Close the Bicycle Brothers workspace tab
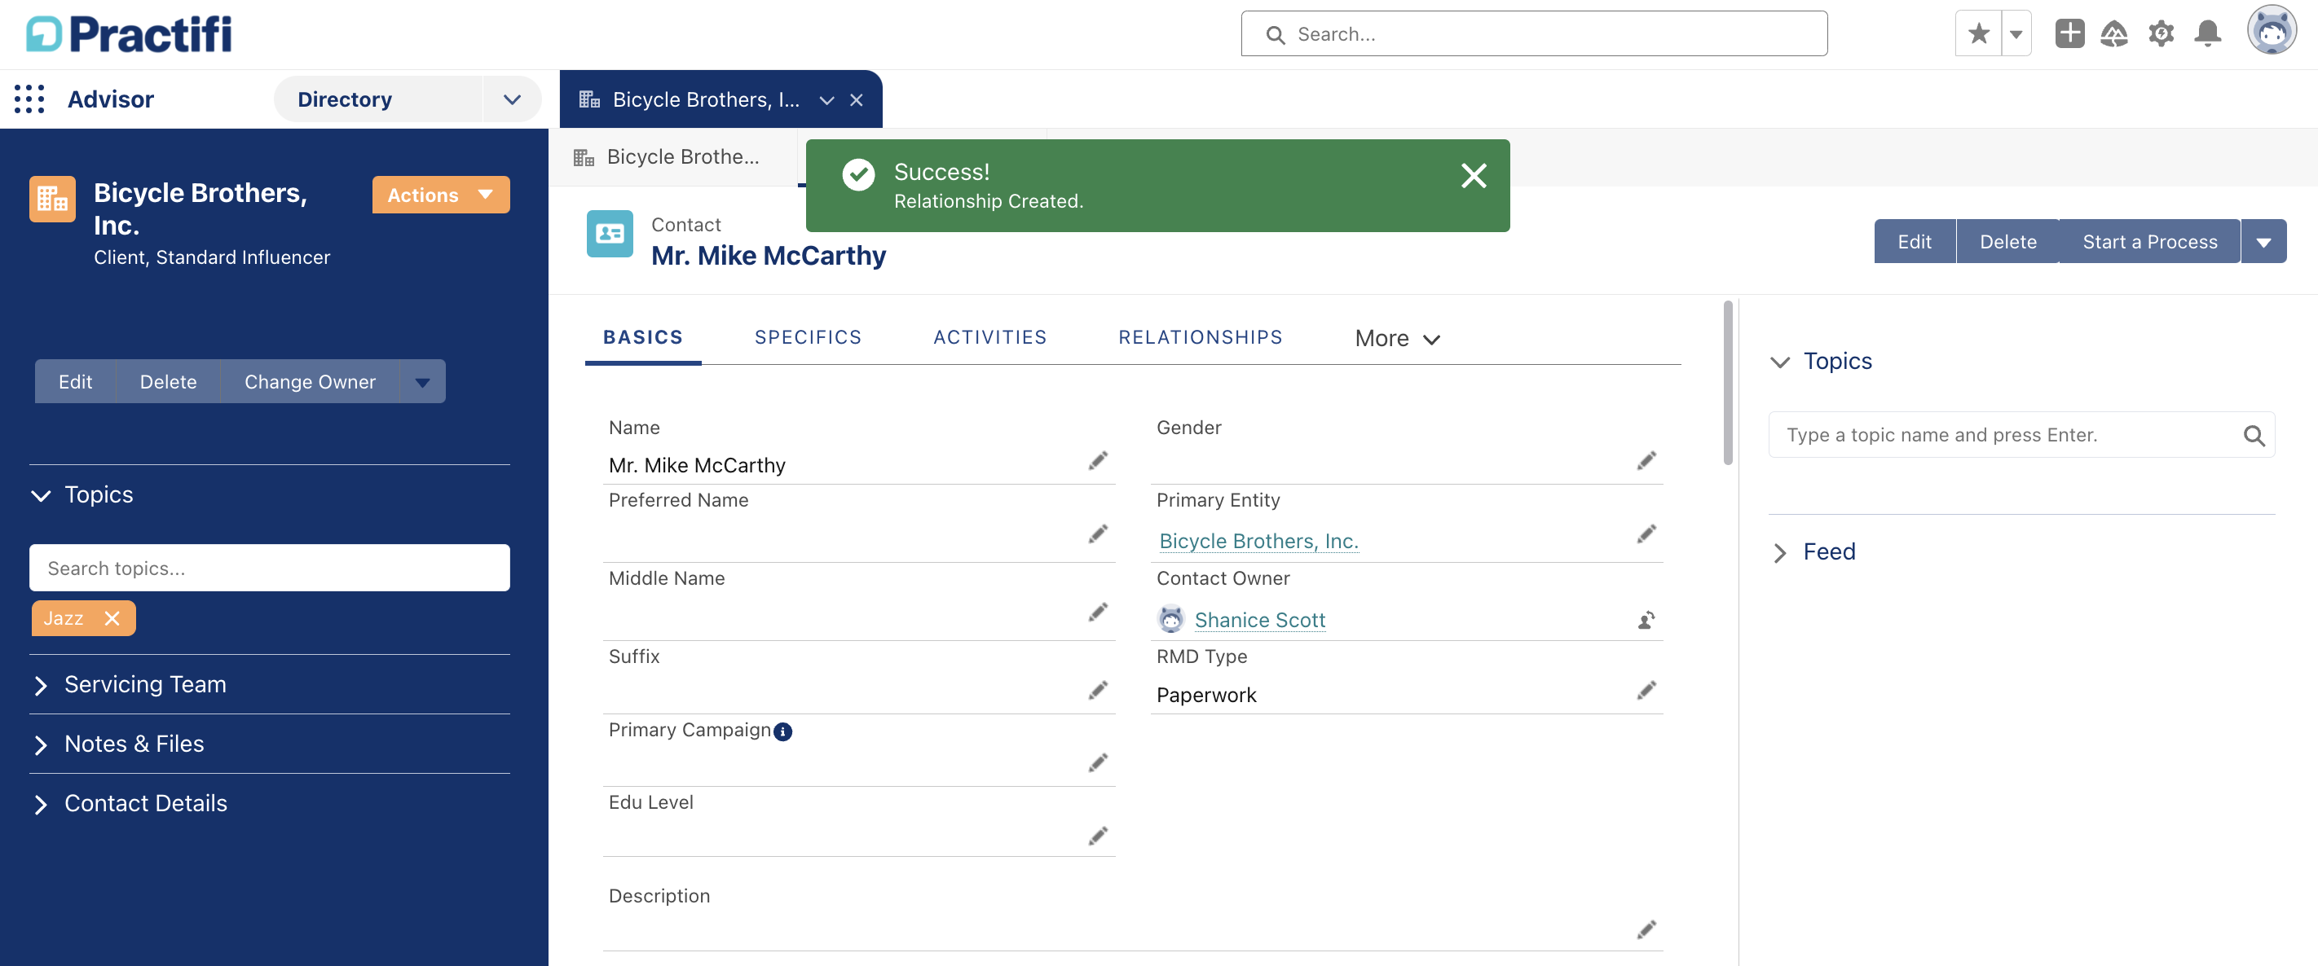Image resolution: width=2318 pixels, height=966 pixels. [x=857, y=100]
